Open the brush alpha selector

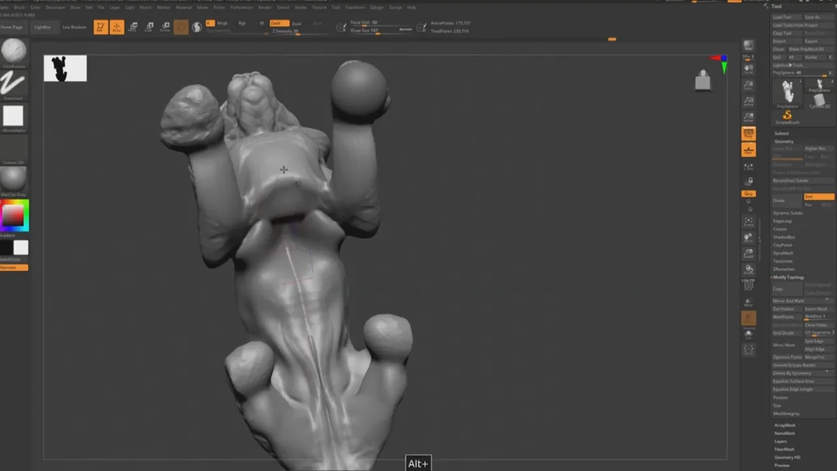tap(13, 116)
